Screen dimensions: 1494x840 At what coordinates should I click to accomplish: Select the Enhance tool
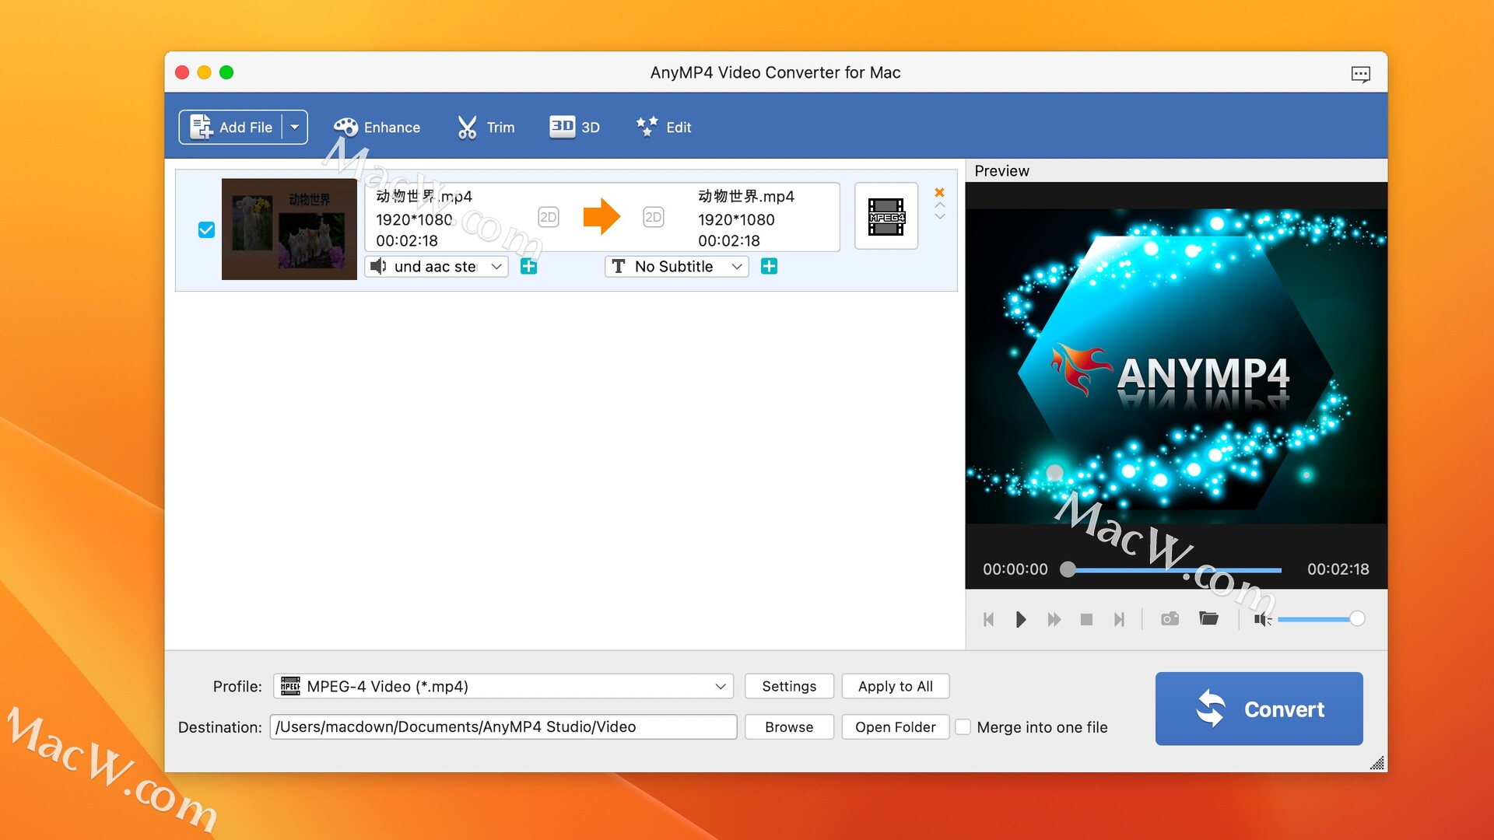coord(377,127)
